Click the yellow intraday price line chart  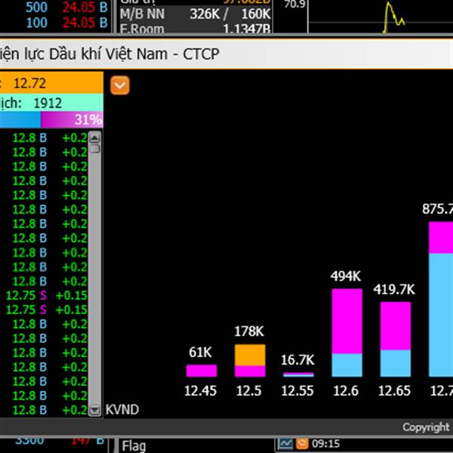(394, 17)
